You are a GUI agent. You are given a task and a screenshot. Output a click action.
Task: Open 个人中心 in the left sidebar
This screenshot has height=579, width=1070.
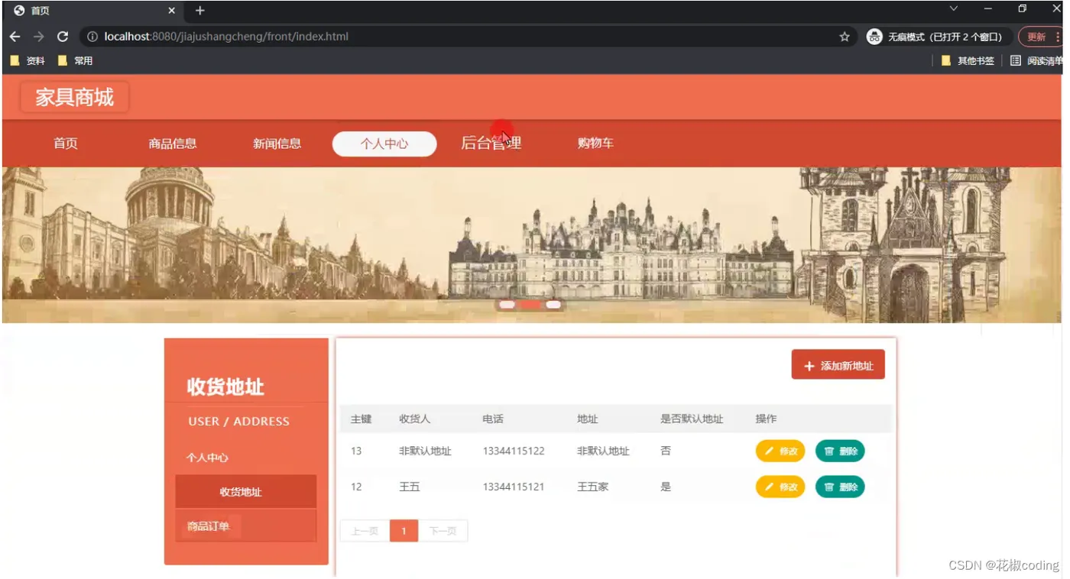click(x=207, y=458)
